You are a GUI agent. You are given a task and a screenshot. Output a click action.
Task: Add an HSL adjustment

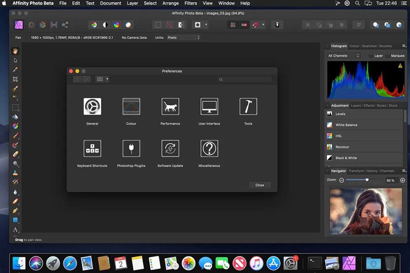tap(364, 136)
